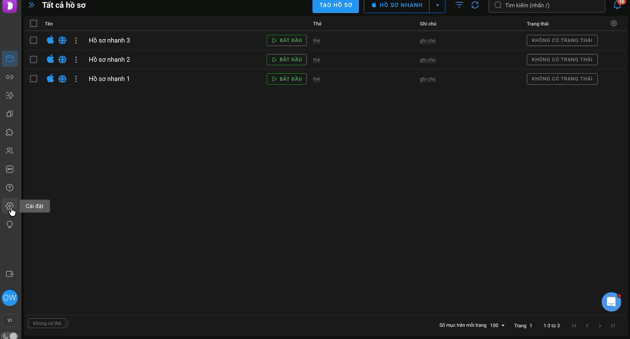Open the live chat support bubble

(x=611, y=302)
